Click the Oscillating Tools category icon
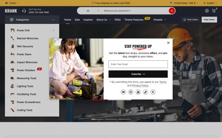Screen dimensions: 222x138 [12, 94]
